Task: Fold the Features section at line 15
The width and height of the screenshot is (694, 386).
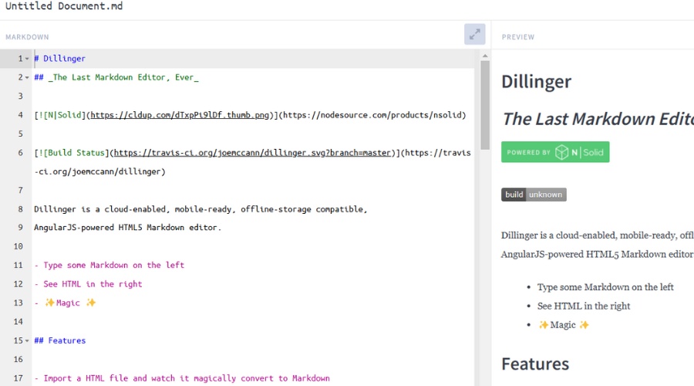Action: click(27, 340)
